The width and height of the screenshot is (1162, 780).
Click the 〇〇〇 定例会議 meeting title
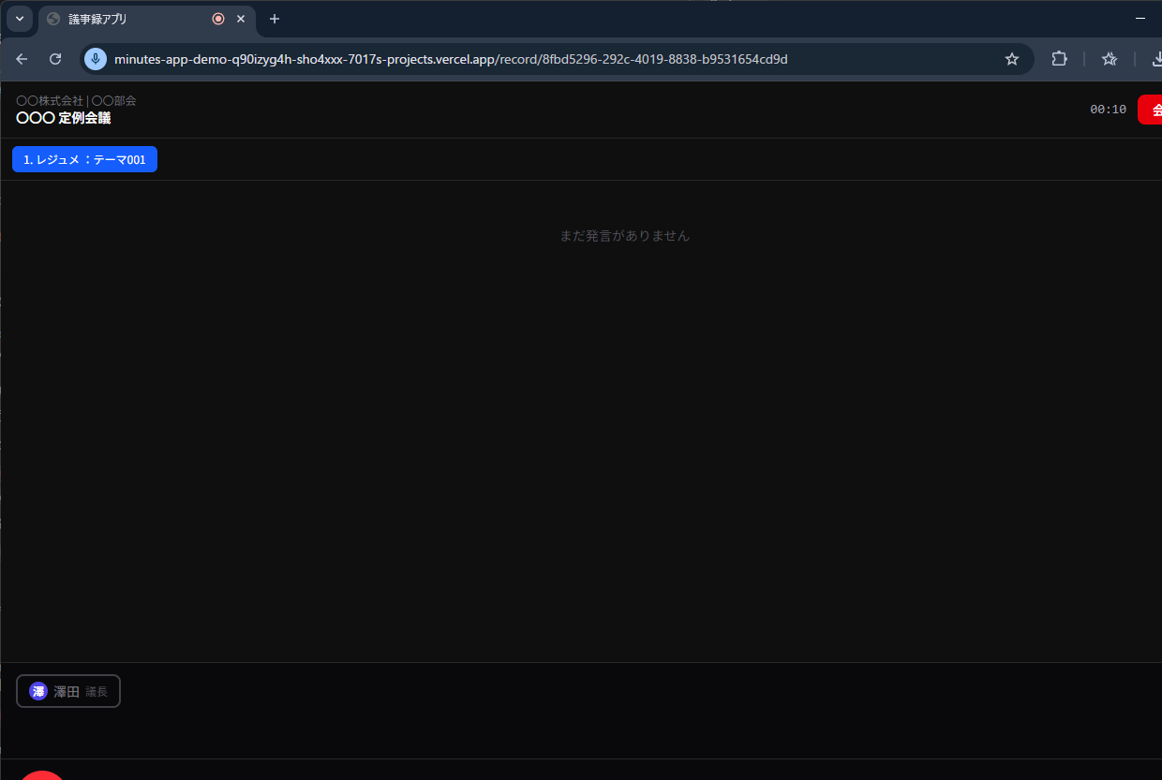tap(64, 118)
